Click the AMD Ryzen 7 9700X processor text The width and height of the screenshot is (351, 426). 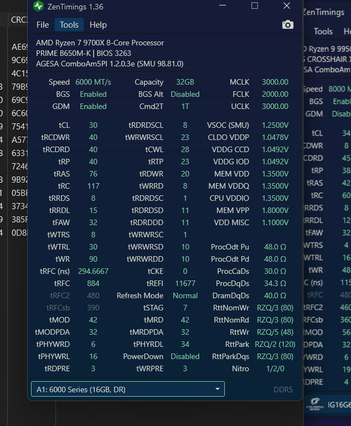(x=100, y=43)
